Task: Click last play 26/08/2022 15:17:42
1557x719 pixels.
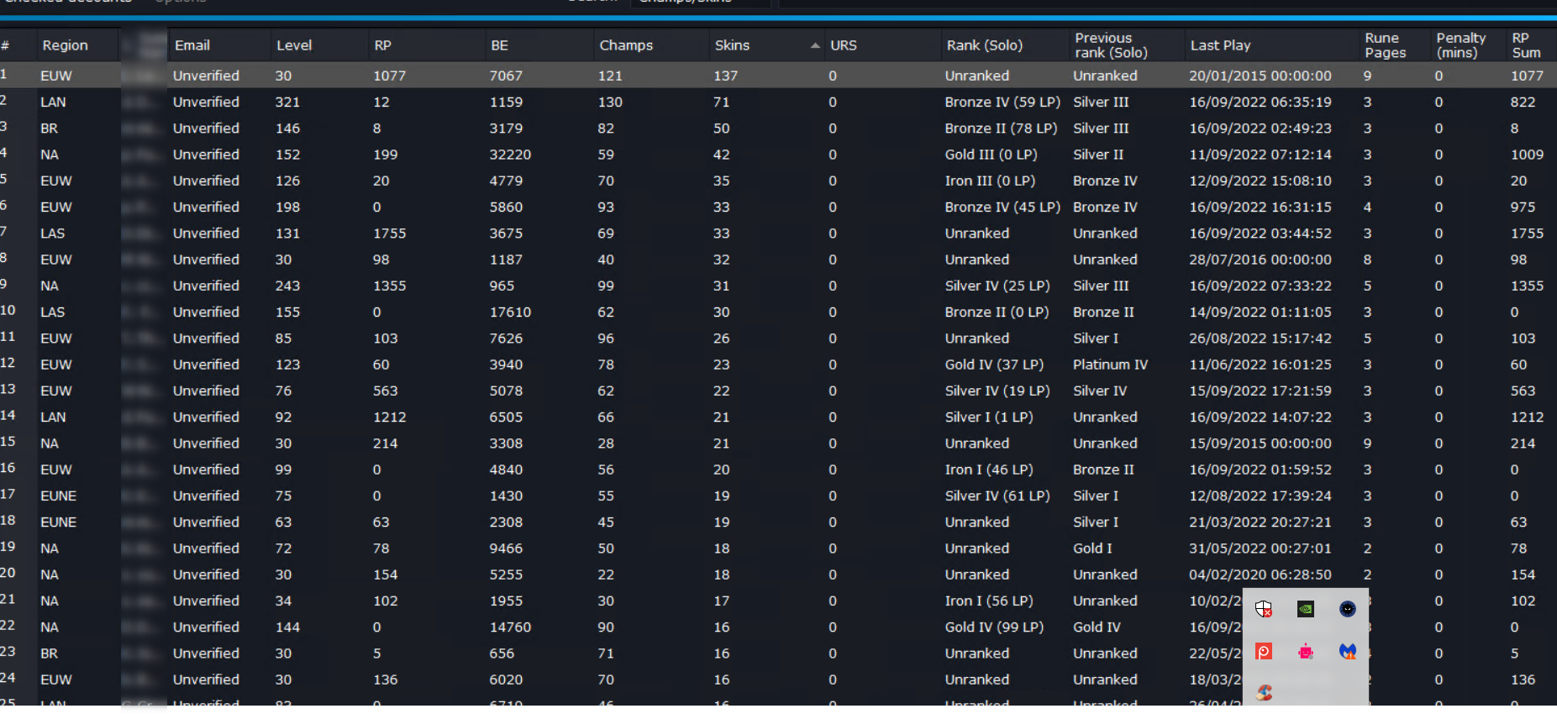Action: point(1260,338)
